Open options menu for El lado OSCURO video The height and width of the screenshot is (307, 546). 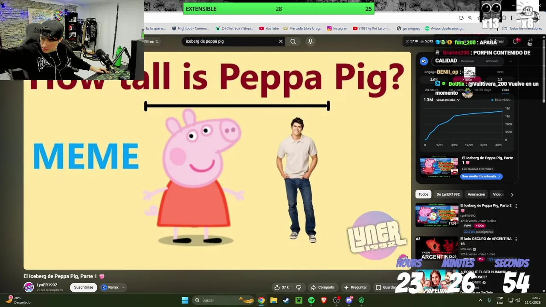(x=516, y=239)
